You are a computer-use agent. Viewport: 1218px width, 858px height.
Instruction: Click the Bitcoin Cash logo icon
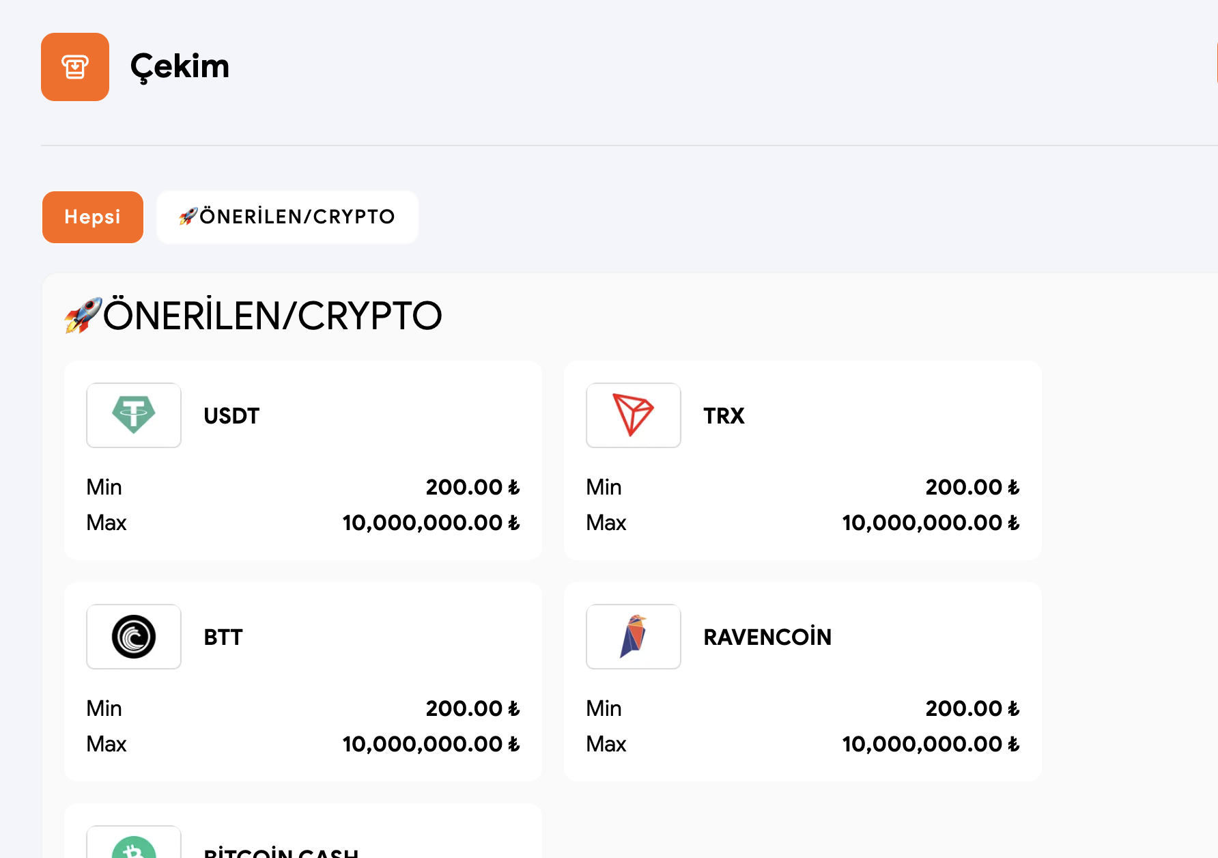pos(134,847)
